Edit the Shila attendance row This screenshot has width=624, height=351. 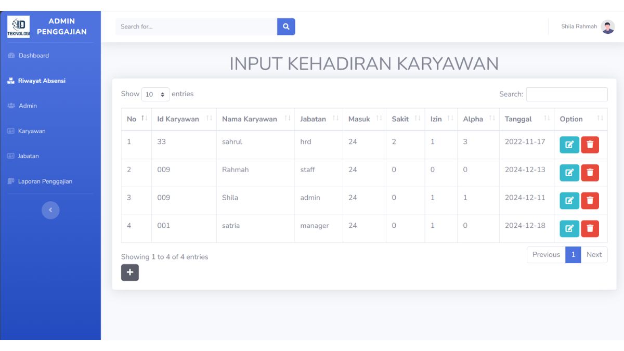(x=569, y=201)
